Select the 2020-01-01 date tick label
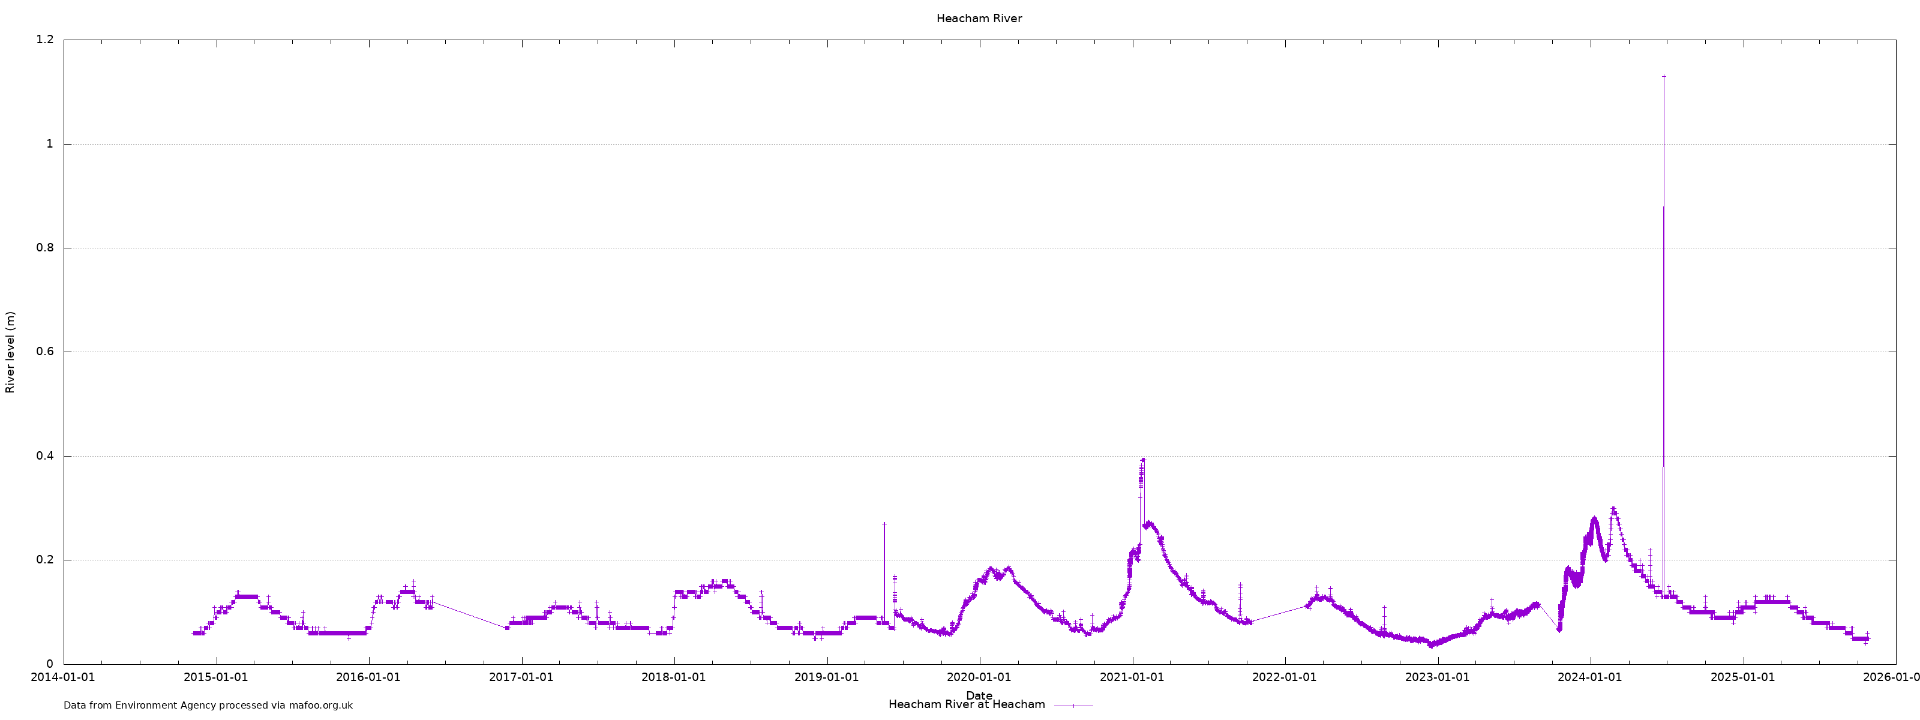This screenshot has height=720, width=1920. pyautogui.click(x=979, y=677)
